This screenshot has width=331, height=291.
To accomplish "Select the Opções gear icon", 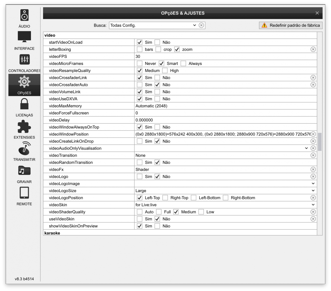I will [24, 82].
